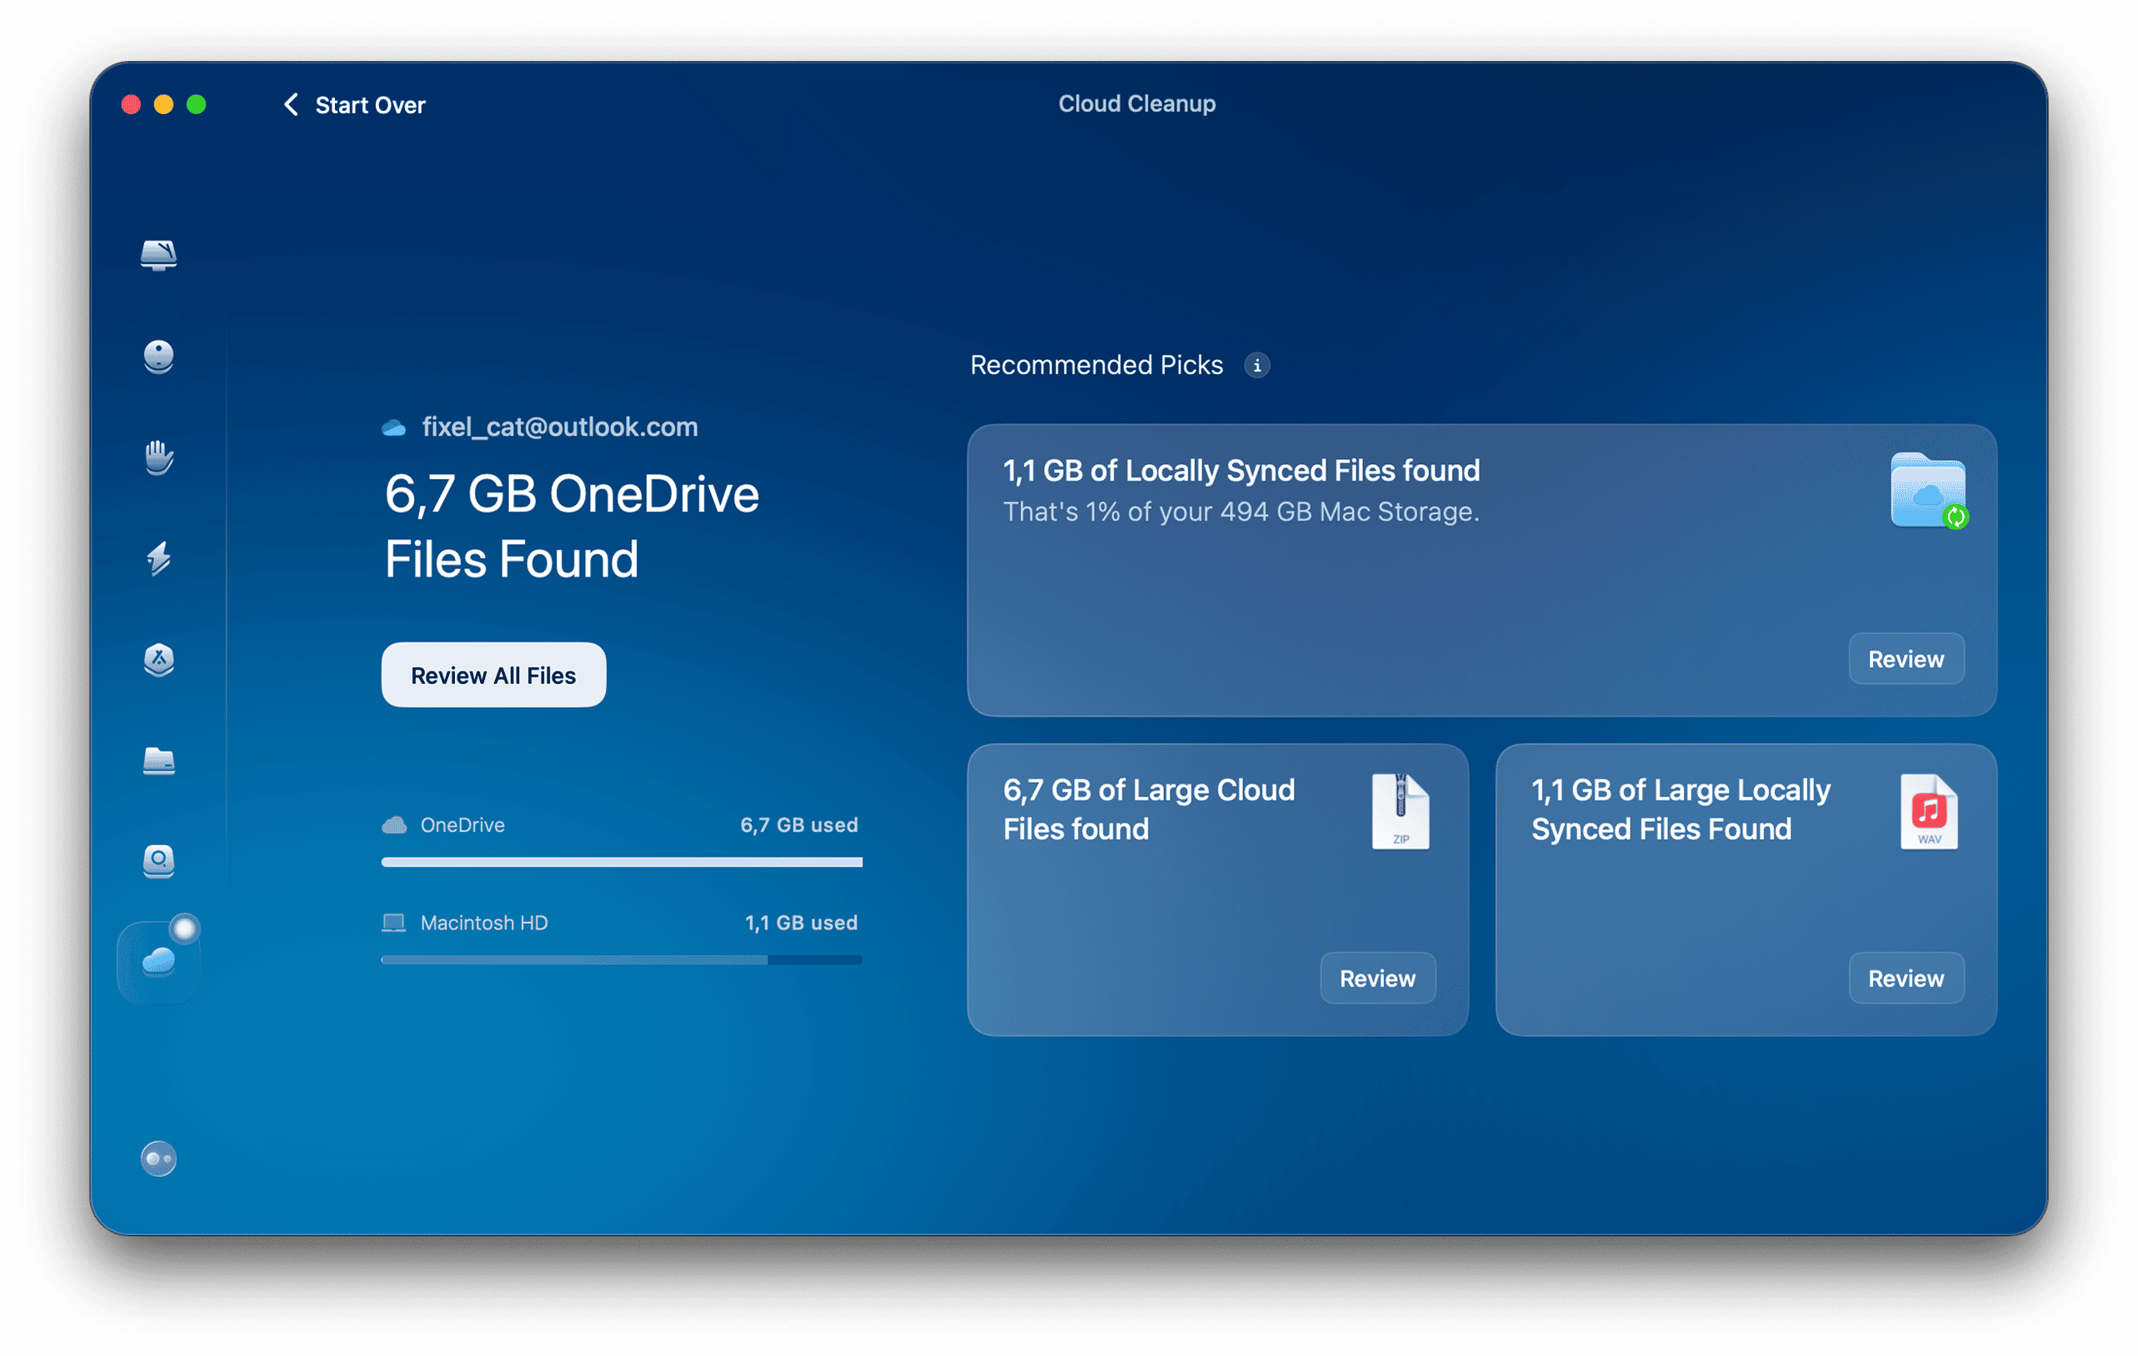Click the OneDrive cloud icon next to fixel_cat@outlook.com
Viewport: 2138px width, 1356px height.
[392, 426]
